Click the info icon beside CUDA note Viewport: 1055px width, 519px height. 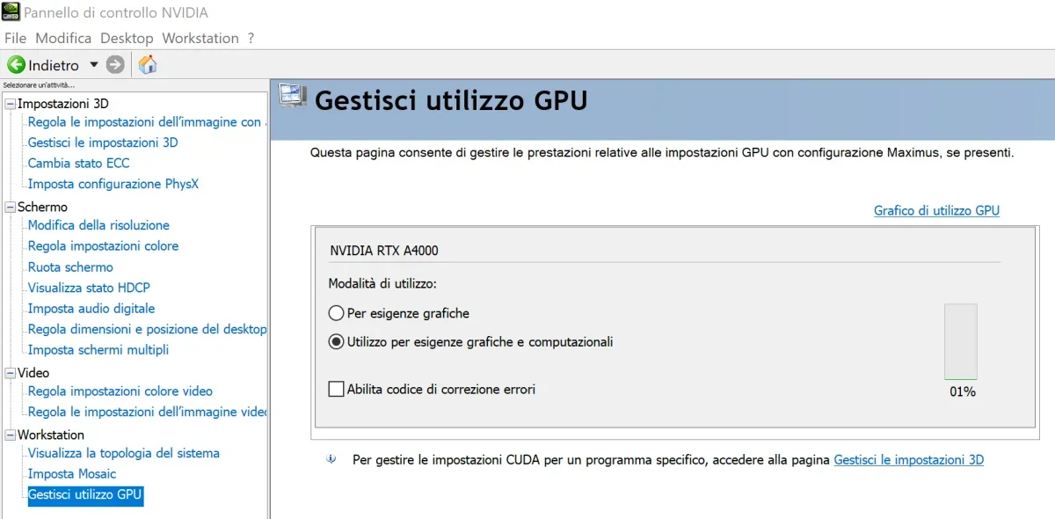(x=331, y=459)
